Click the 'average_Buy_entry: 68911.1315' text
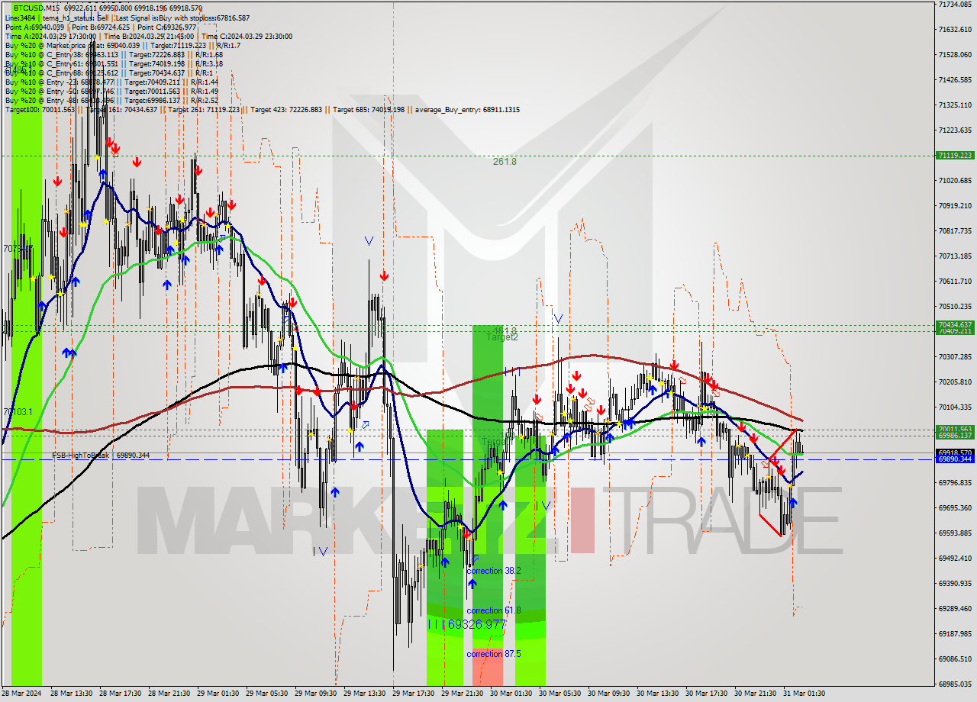The image size is (977, 702). [466, 110]
